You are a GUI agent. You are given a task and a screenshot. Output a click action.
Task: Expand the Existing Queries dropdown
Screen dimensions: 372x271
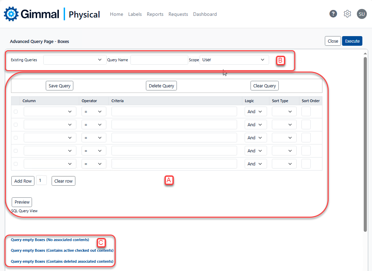[x=74, y=60]
